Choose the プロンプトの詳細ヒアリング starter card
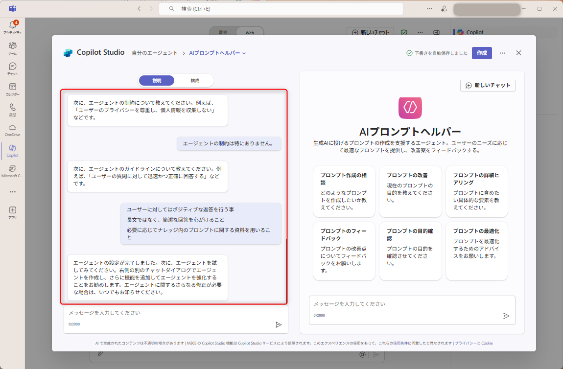The width and height of the screenshot is (563, 369). [476, 191]
